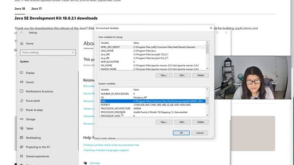Open 'Finding out how many cores' link
This screenshot has width=294, height=165.
(111, 145)
